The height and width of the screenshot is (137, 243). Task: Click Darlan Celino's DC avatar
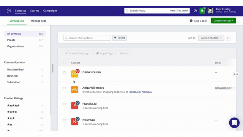75,74
